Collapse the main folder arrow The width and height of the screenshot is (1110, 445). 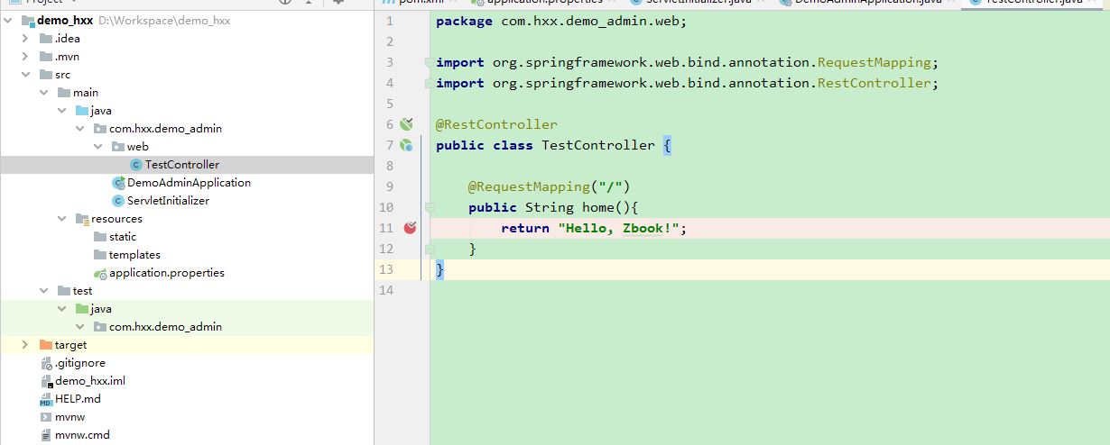tap(44, 93)
